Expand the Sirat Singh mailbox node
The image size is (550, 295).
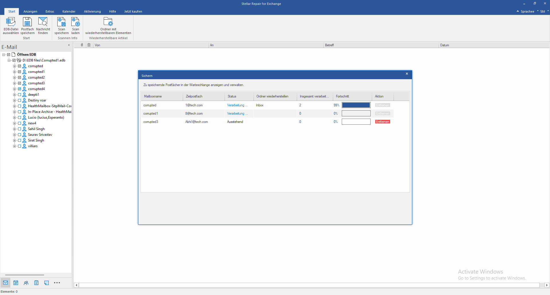click(x=14, y=140)
